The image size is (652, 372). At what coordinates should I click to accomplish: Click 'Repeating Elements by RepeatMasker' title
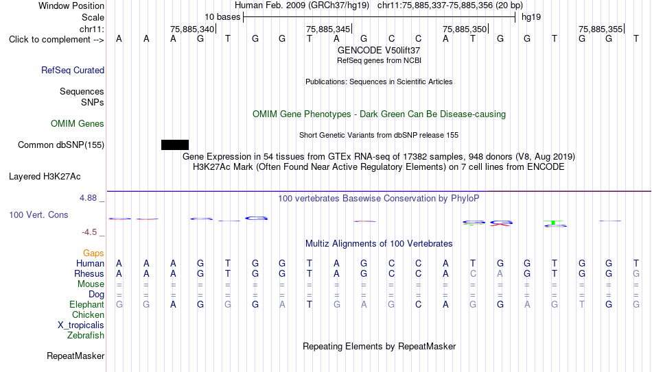click(x=380, y=346)
